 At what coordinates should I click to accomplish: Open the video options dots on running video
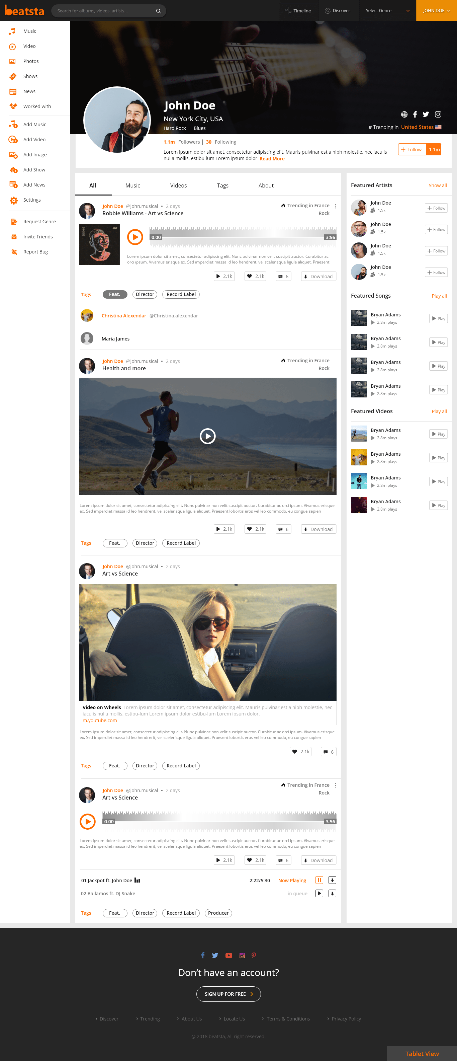333,412
